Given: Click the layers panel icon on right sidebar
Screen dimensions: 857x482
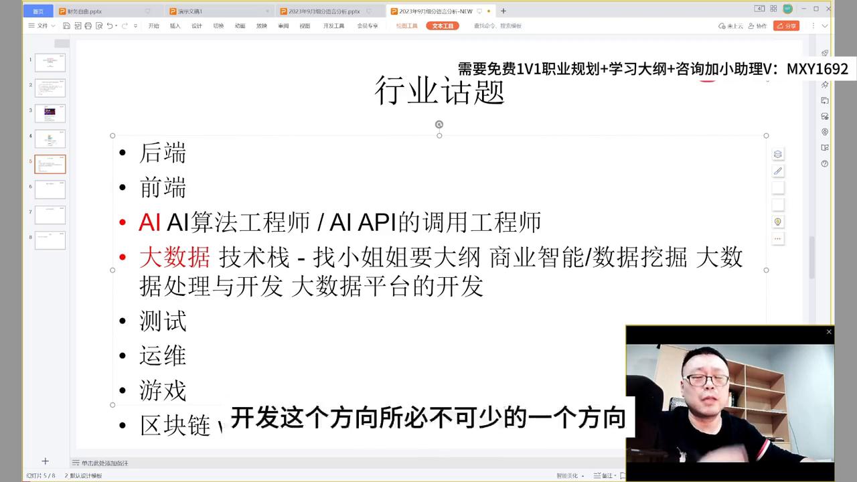Looking at the screenshot, I should [778, 154].
